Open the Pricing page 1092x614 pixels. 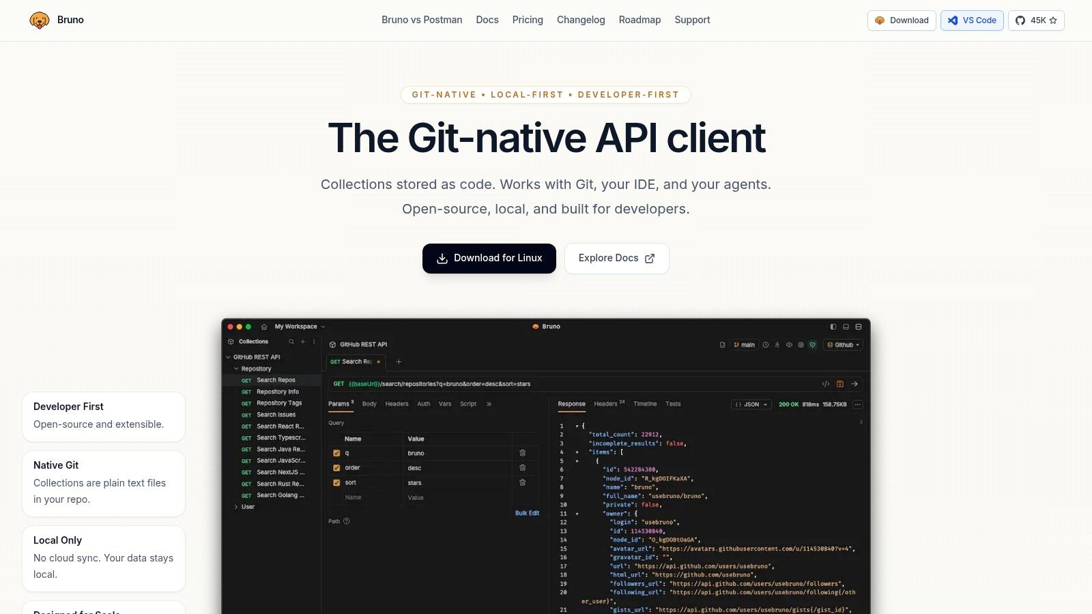click(x=528, y=20)
